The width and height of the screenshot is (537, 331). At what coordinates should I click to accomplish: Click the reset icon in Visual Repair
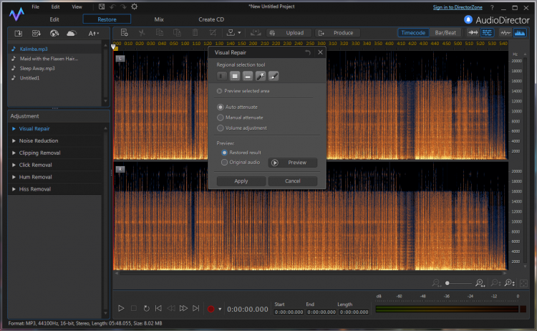pos(308,52)
